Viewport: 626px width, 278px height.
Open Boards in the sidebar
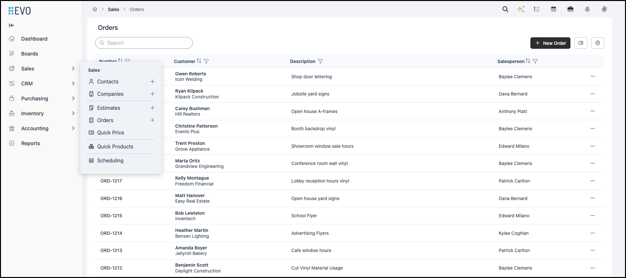coord(30,54)
